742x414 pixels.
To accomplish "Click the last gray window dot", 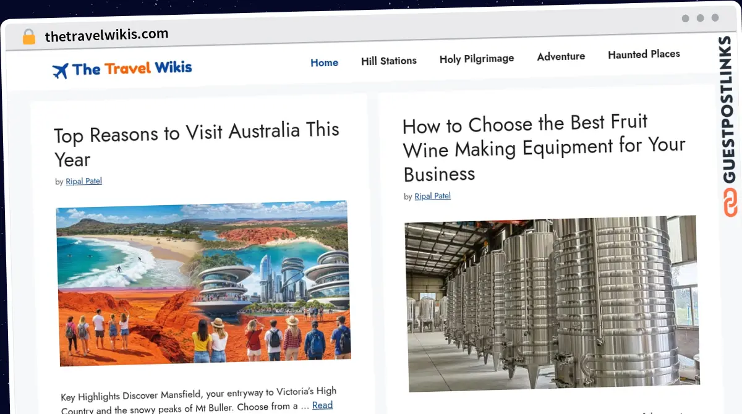I will pos(715,18).
